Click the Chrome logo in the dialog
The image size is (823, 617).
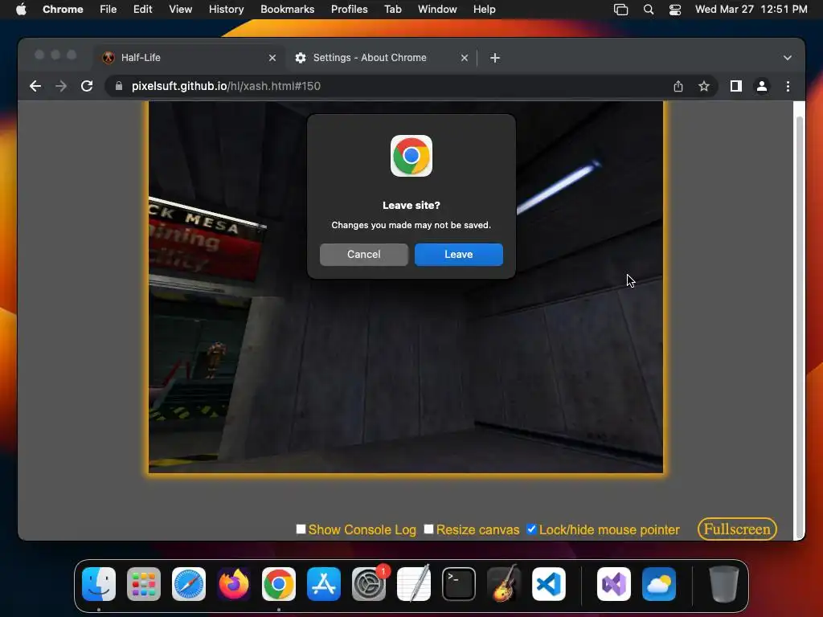(411, 156)
